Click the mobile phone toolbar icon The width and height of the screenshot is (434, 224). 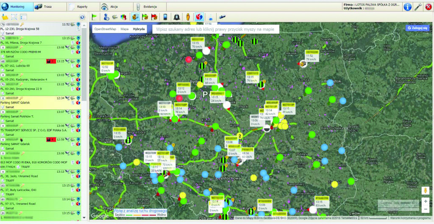coord(165,17)
